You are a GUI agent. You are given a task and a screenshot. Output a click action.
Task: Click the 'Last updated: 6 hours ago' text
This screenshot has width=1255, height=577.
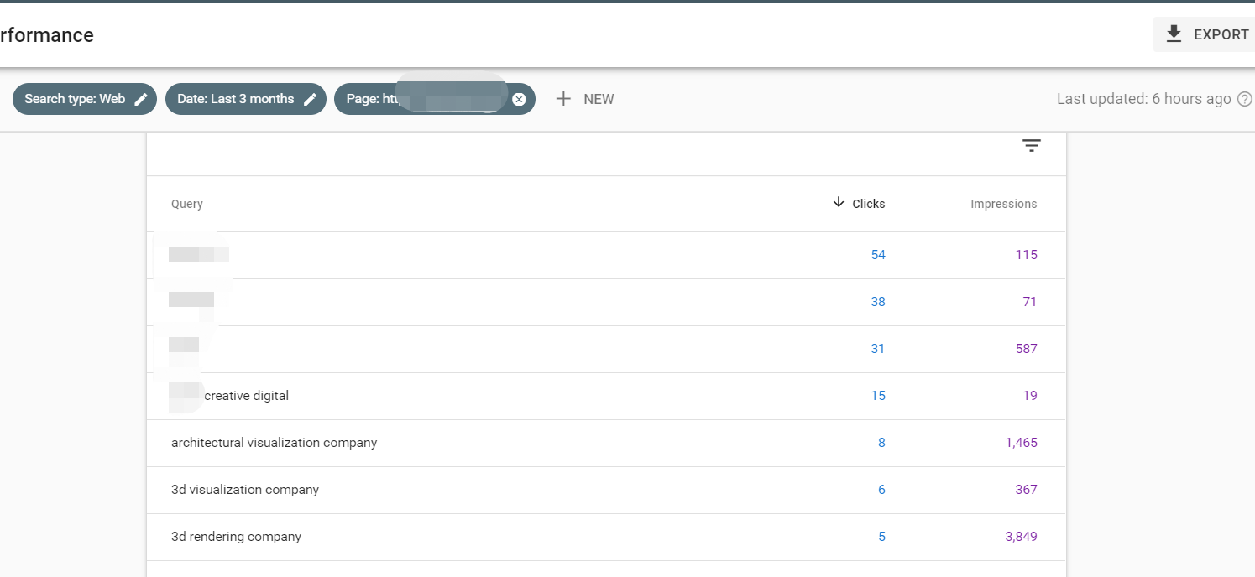click(1143, 99)
